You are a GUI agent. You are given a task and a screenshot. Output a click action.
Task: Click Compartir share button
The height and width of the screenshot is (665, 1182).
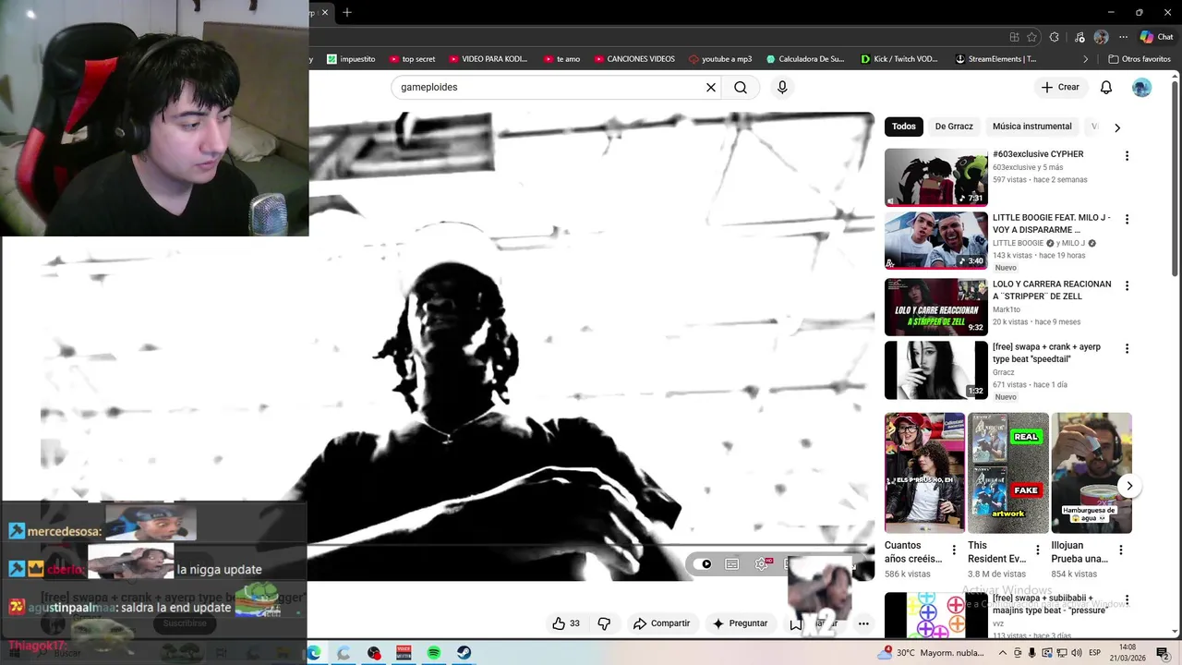tap(661, 623)
